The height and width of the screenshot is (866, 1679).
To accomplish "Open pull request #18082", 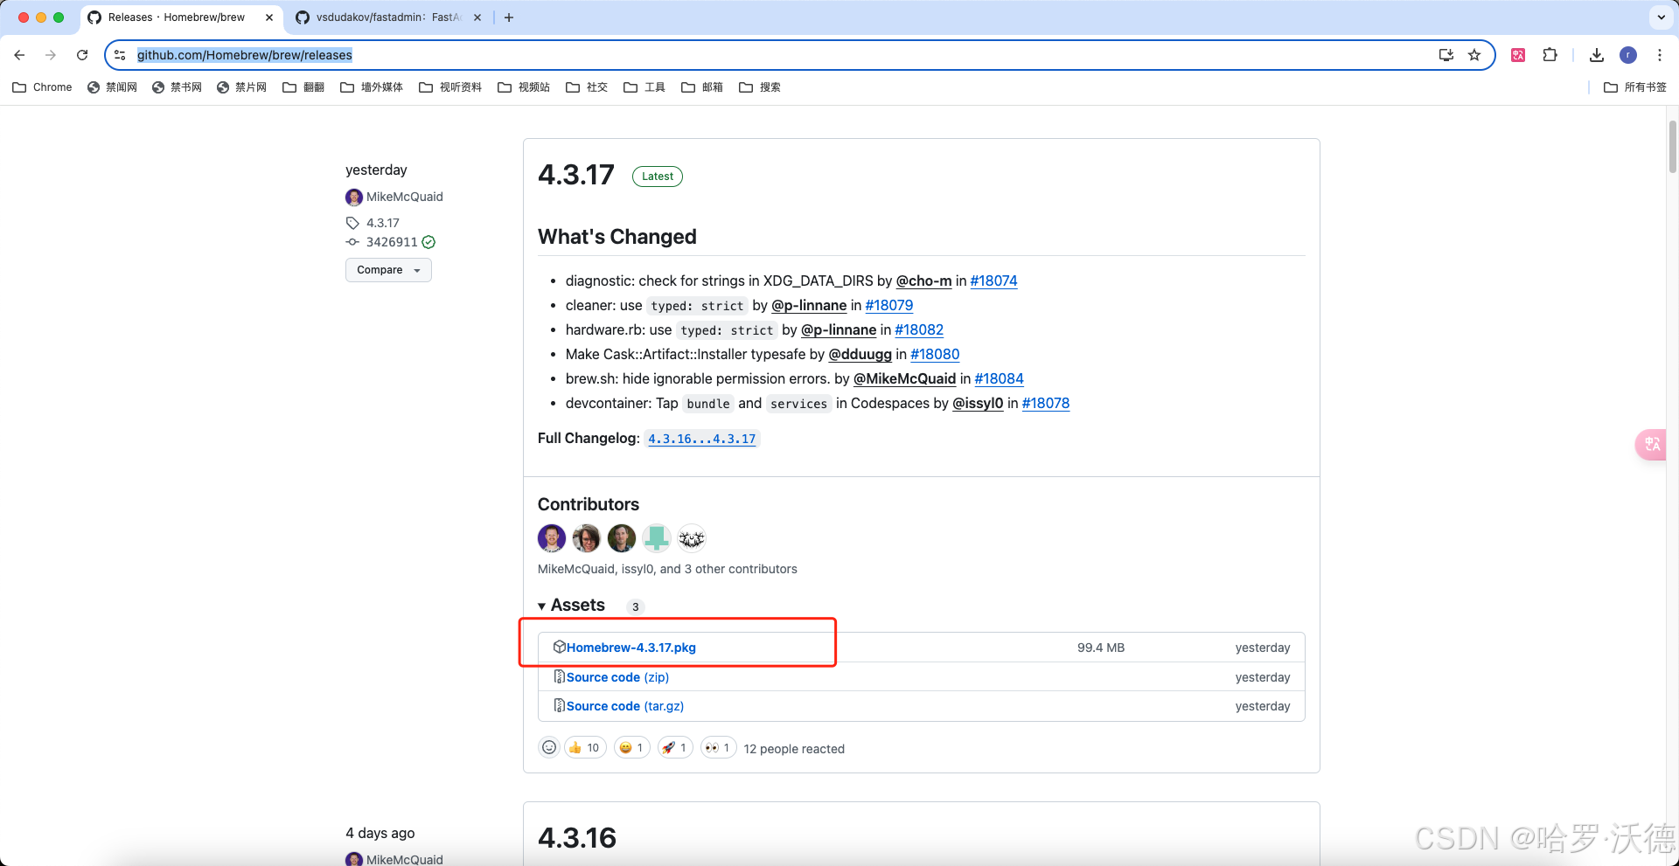I will 919,329.
